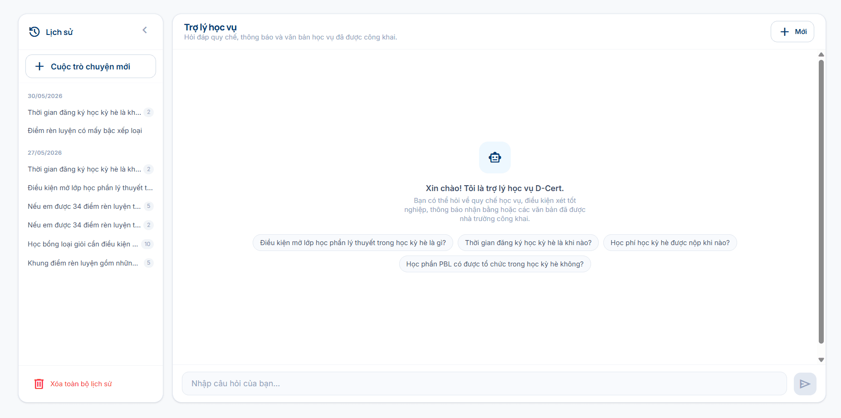Click the history clock icon beside Lịch sử
841x418 pixels.
34,32
